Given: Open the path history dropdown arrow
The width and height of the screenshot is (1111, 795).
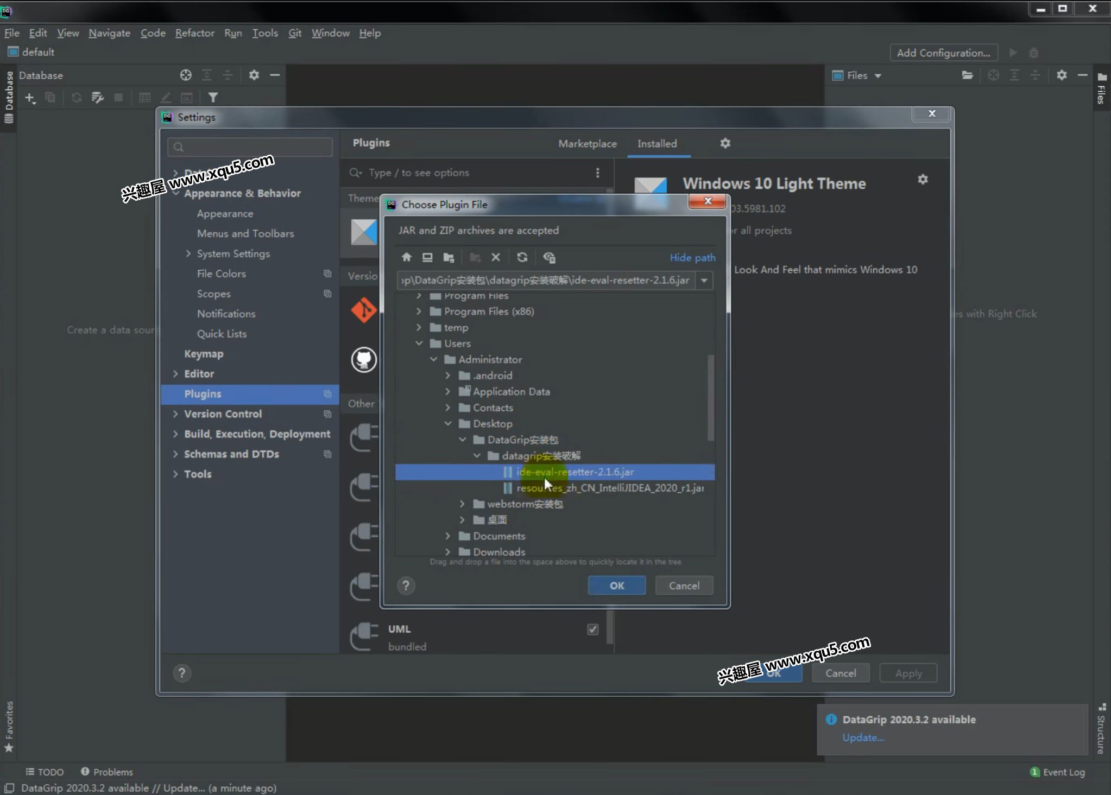Looking at the screenshot, I should (x=704, y=281).
